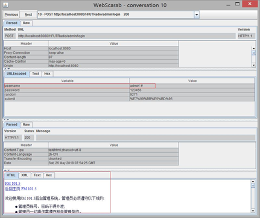Select the Content-Language response header row
Screen dimensions: 260x218
click(91, 155)
